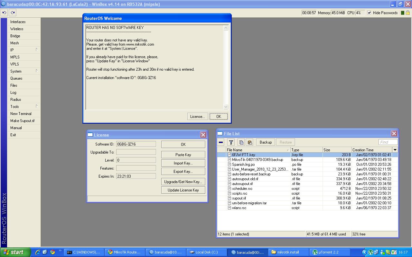Open the column selector dropdown in File List
The width and height of the screenshot is (412, 257).
395,150
